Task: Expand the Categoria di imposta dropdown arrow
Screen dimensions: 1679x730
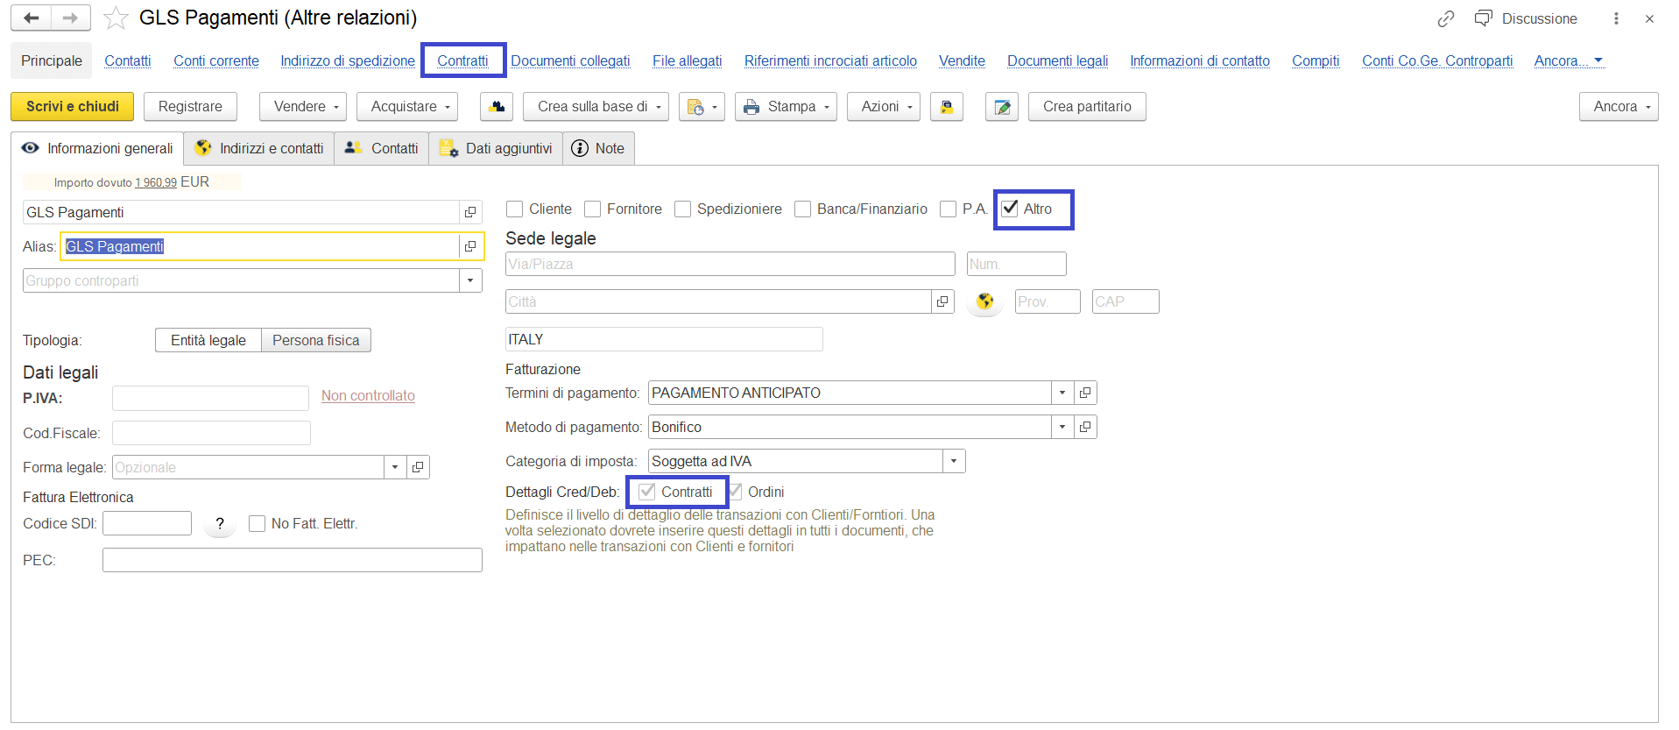Action: pos(954,461)
